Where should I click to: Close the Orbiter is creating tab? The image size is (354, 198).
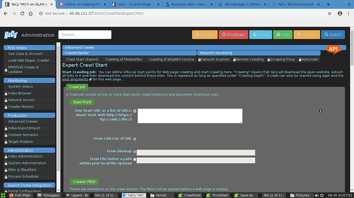(x=105, y=4)
